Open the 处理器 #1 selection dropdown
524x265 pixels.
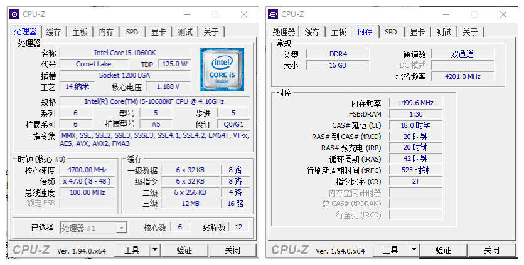coord(94,228)
